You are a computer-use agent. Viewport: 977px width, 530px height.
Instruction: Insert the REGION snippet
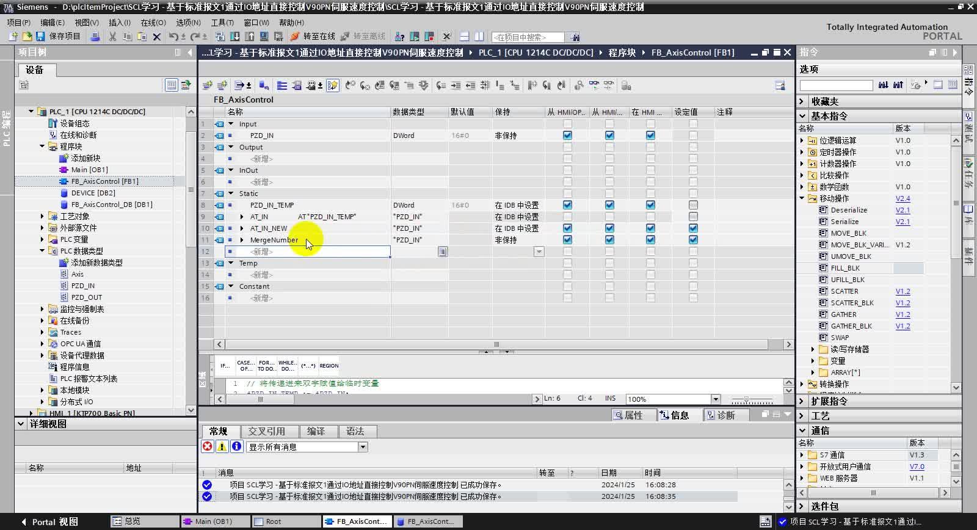click(x=329, y=366)
